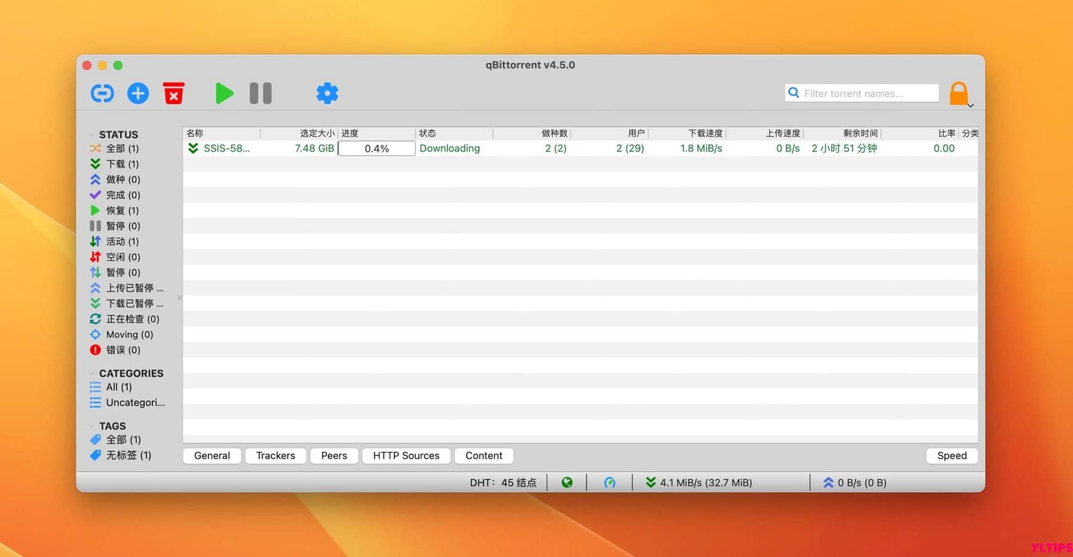Pause the torrent with the pause icon
The image size is (1073, 557).
click(x=260, y=93)
